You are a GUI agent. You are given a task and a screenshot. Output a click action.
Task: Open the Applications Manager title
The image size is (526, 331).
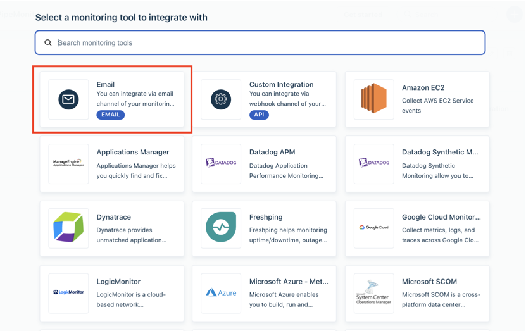(x=133, y=153)
